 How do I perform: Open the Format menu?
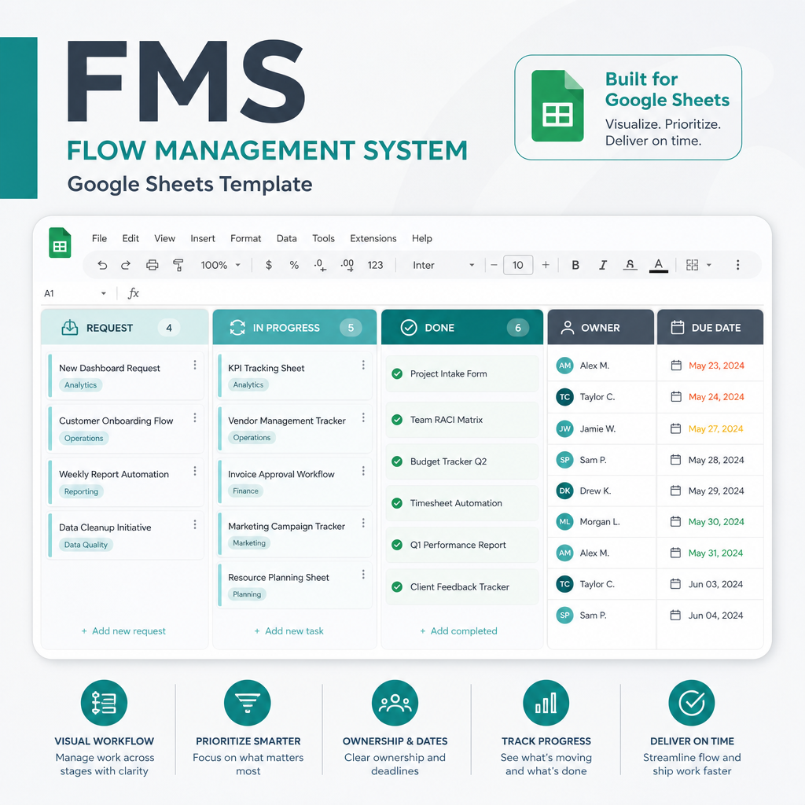[x=245, y=238]
